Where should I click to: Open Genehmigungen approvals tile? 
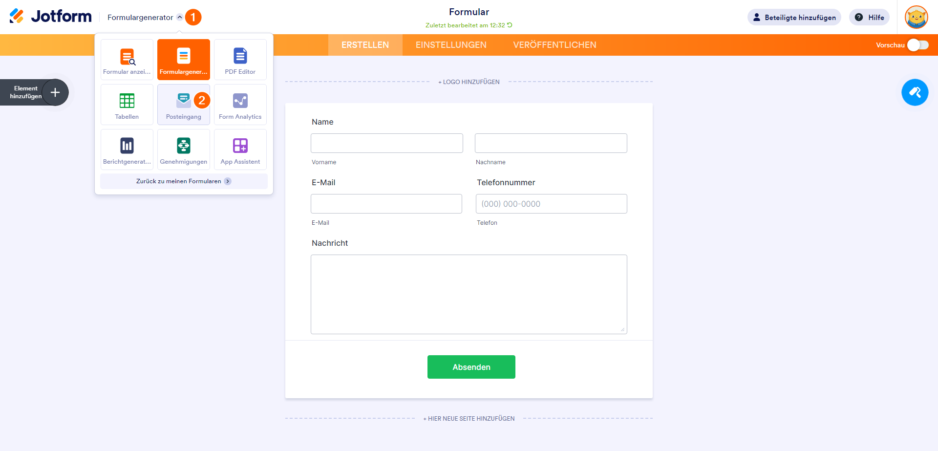pos(184,150)
